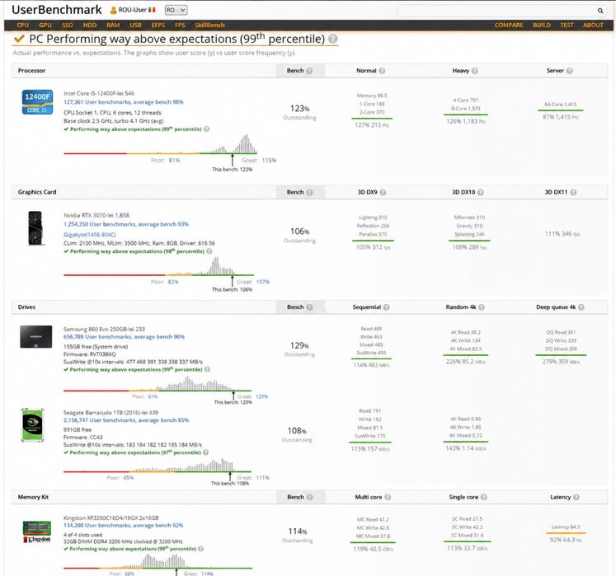Image resolution: width=616 pixels, height=576 pixels.
Task: Click the 12400F Core i5 processor icon
Action: click(37, 102)
